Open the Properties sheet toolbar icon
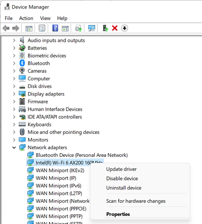This screenshot has width=202, height=224. tap(42, 28)
